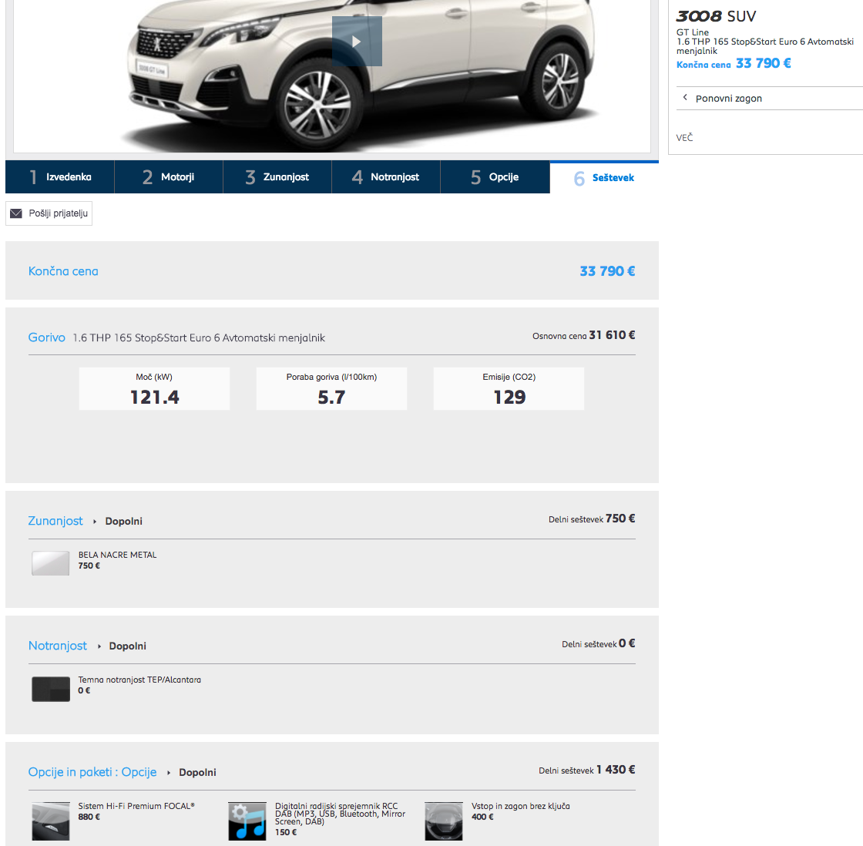Select the Bela Nacre Metal color swatch
The height and width of the screenshot is (846, 863).
pos(51,563)
